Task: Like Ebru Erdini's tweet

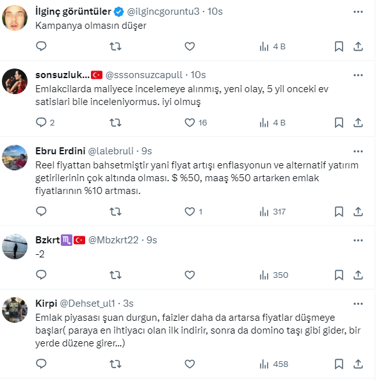Action: pyautogui.click(x=190, y=211)
